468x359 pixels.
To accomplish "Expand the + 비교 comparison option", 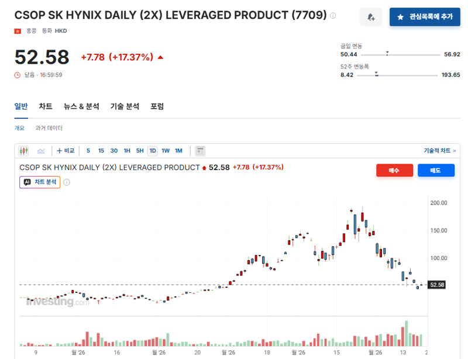I will click(x=66, y=151).
